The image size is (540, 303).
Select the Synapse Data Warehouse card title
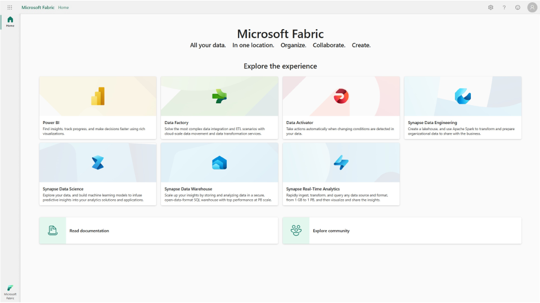pyautogui.click(x=188, y=189)
